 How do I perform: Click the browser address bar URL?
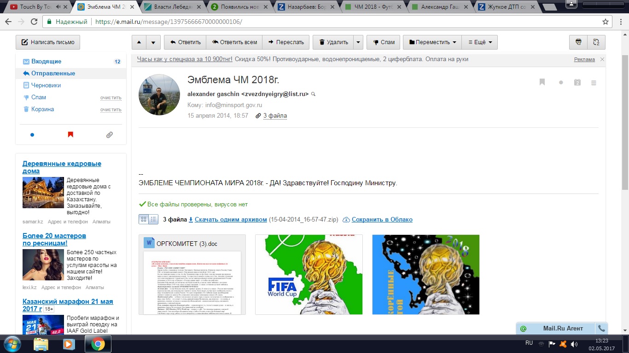(x=169, y=22)
